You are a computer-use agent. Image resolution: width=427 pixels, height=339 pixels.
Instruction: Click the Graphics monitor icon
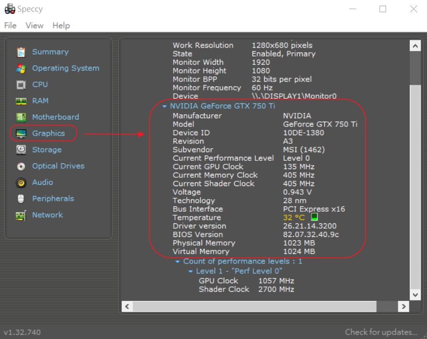tap(21, 134)
